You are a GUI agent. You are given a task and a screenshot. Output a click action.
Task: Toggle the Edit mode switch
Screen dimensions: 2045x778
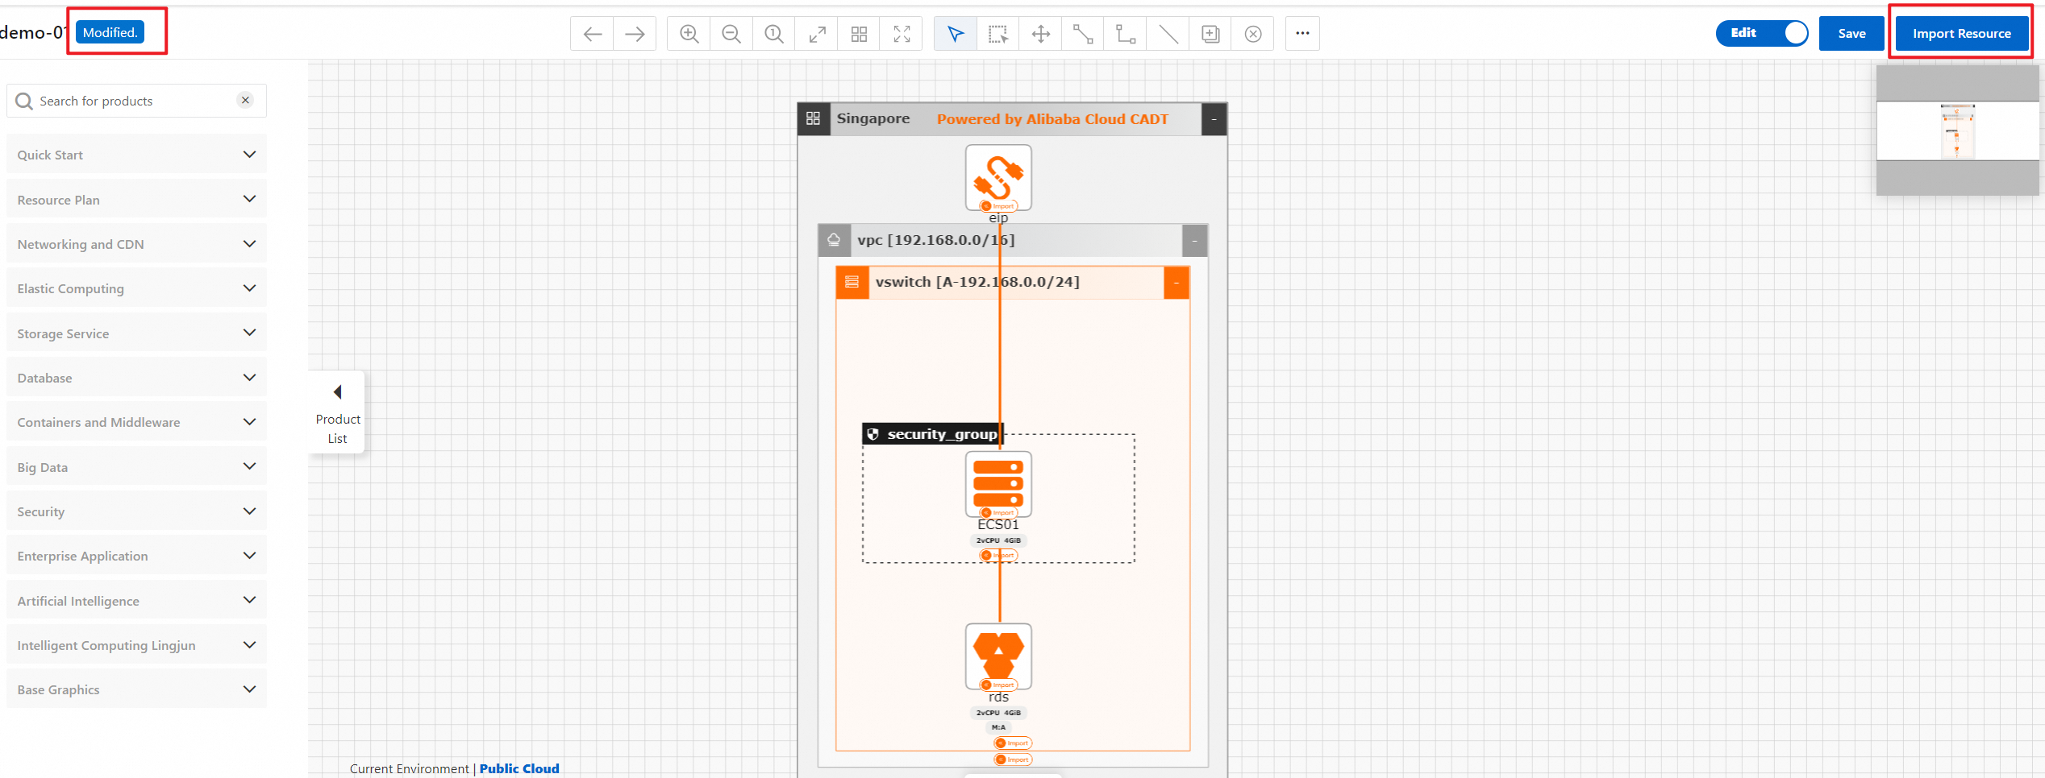(x=1762, y=33)
